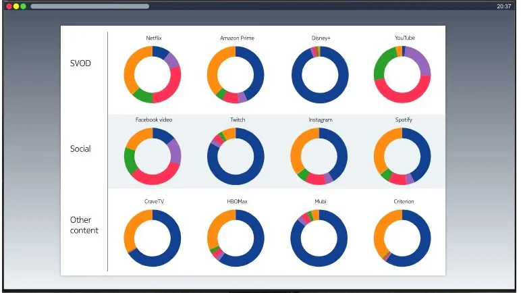Click the Spotify donut chart
The height and width of the screenshot is (293, 521).
coord(402,157)
